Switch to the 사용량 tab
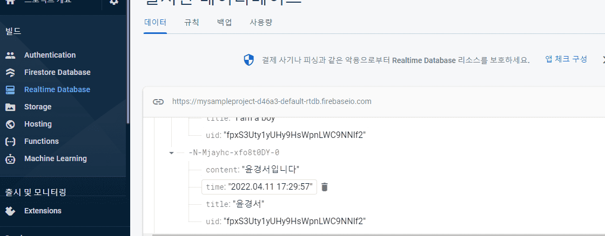This screenshot has height=236, width=605. (261, 22)
